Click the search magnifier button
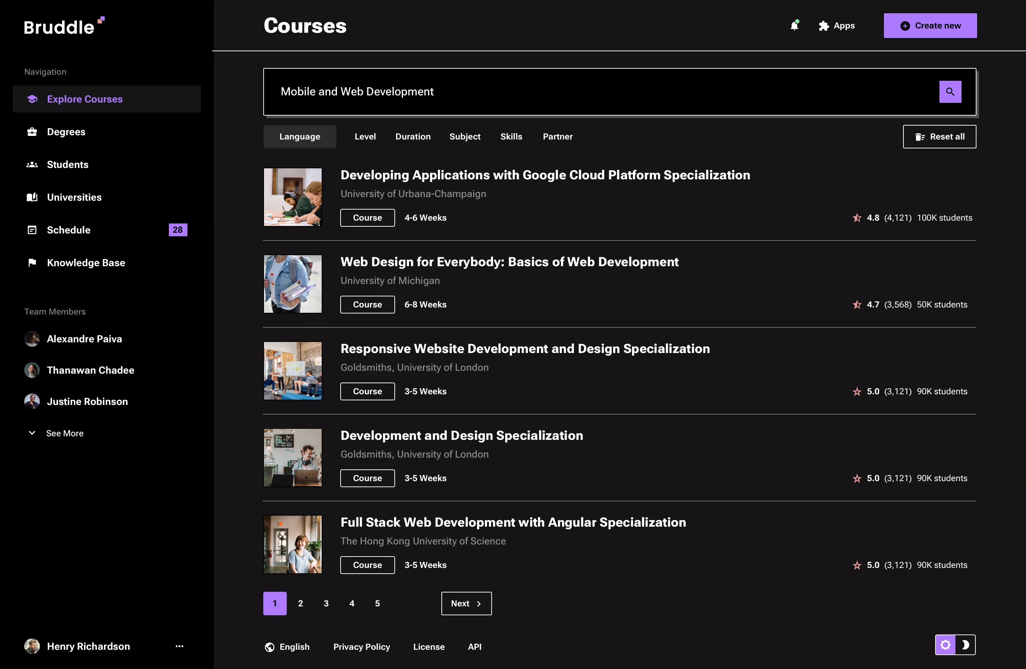 pyautogui.click(x=950, y=92)
